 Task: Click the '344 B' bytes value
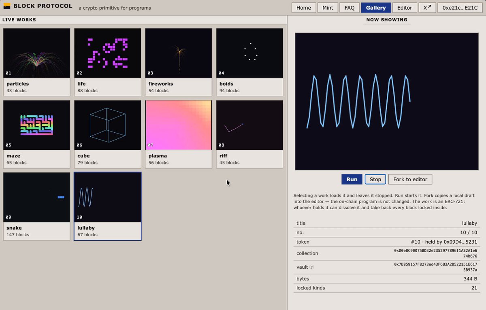click(x=470, y=278)
